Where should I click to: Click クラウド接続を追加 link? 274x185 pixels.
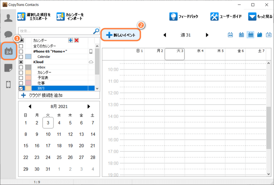pyautogui.click(x=42, y=95)
